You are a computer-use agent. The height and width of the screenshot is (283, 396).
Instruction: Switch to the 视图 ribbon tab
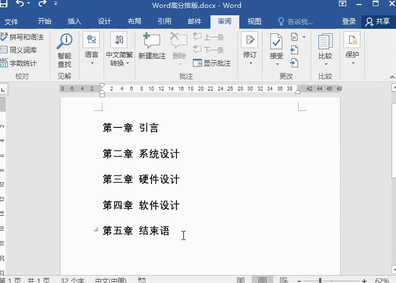click(x=255, y=22)
